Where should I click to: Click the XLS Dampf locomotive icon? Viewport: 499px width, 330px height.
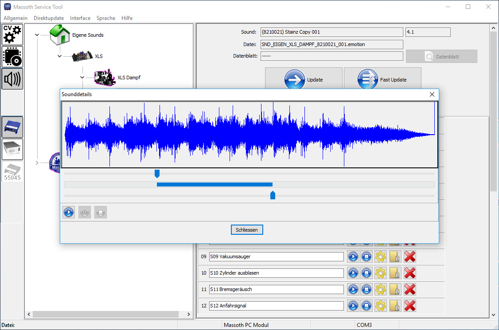click(105, 78)
